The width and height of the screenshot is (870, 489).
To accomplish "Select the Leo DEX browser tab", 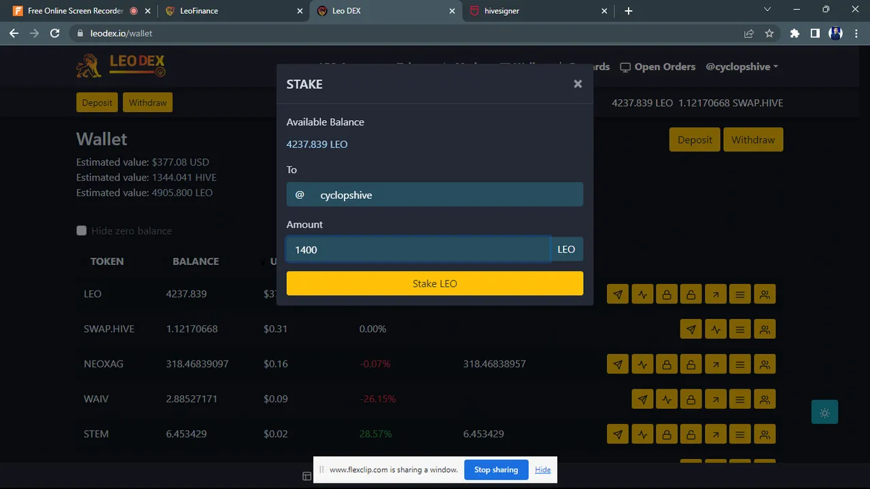I will click(385, 11).
